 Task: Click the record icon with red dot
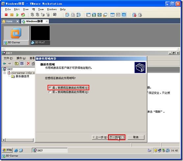134,15
